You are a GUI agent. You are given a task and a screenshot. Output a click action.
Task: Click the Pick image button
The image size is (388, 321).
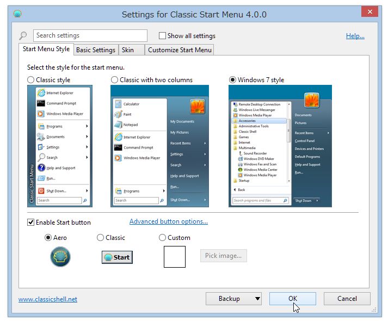(224, 256)
